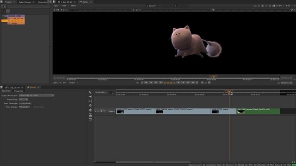The image size is (296, 166).
Task: Open the sRGB colorspace dropdown in viewer
Action: tap(75, 6)
